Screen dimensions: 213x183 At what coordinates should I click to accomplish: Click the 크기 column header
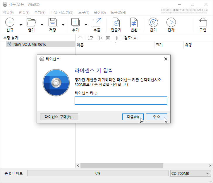tap(169, 45)
